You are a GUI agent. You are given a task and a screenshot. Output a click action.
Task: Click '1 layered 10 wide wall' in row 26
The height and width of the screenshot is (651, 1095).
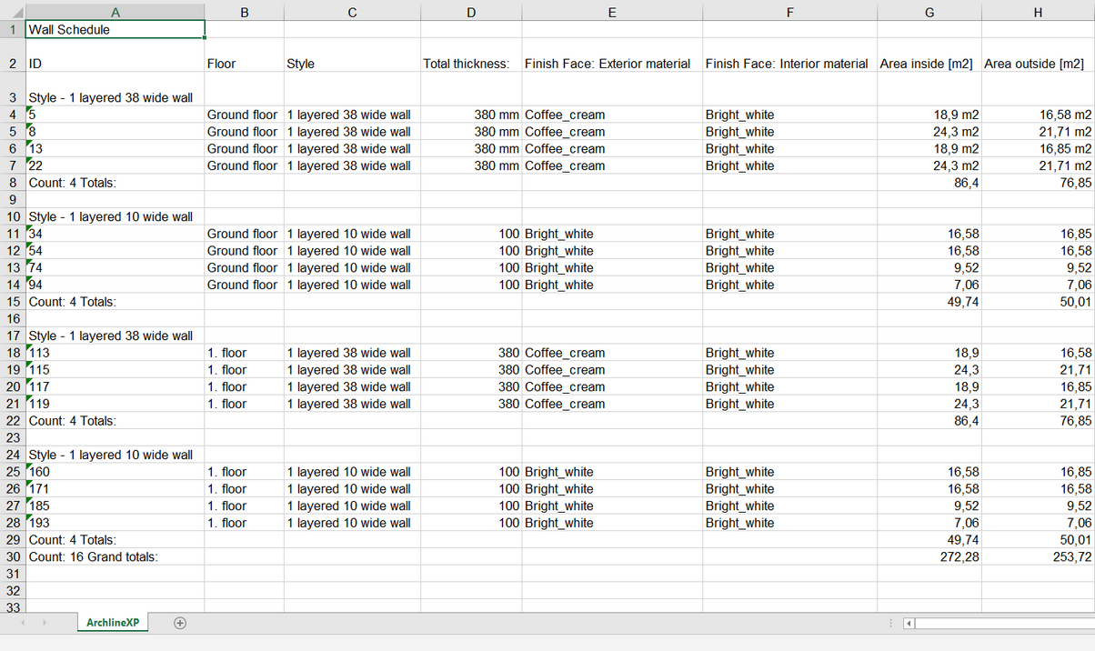point(352,489)
